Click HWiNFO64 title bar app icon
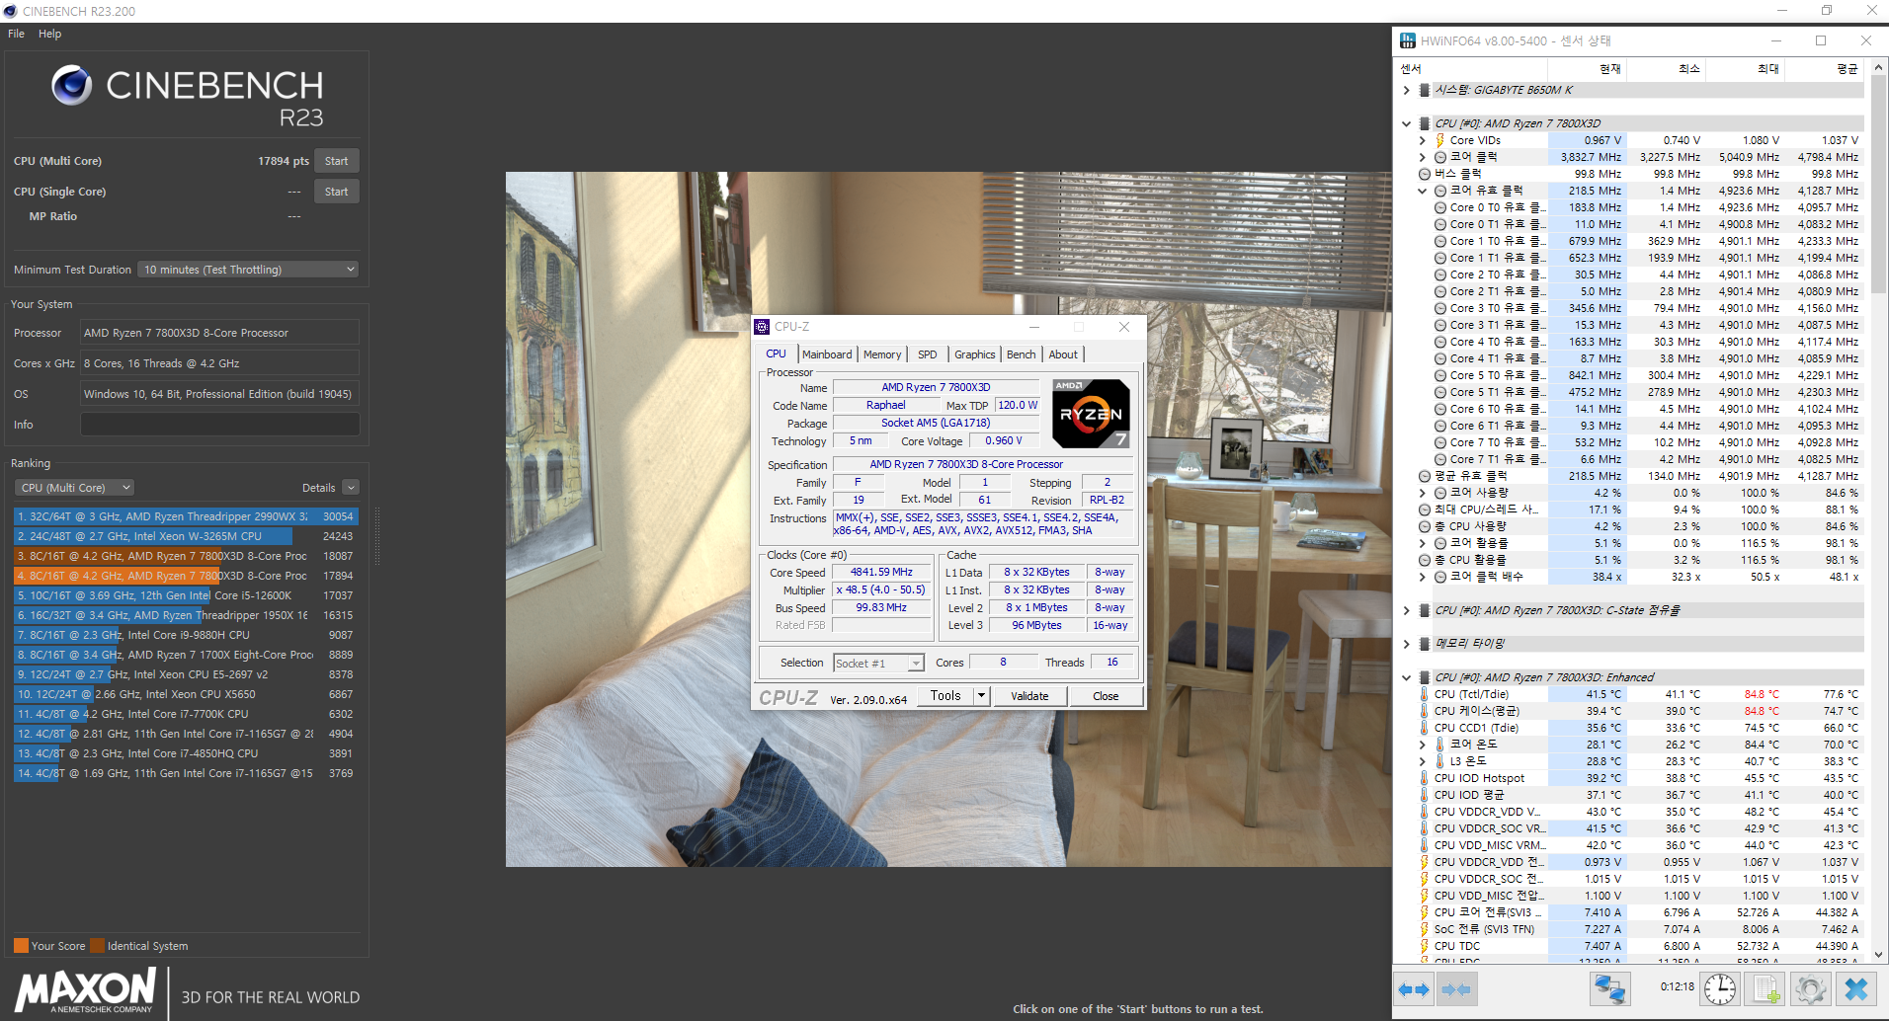Viewport: 1889px width, 1021px height. point(1408,40)
